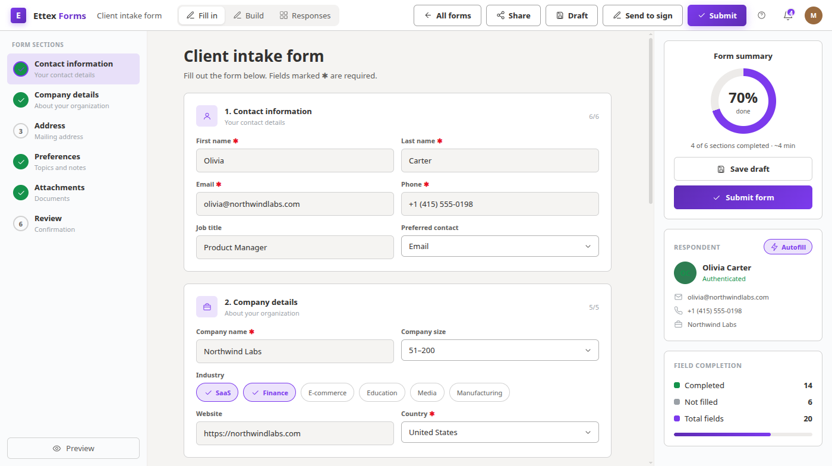Click the Email input field
The width and height of the screenshot is (832, 466).
(295, 204)
